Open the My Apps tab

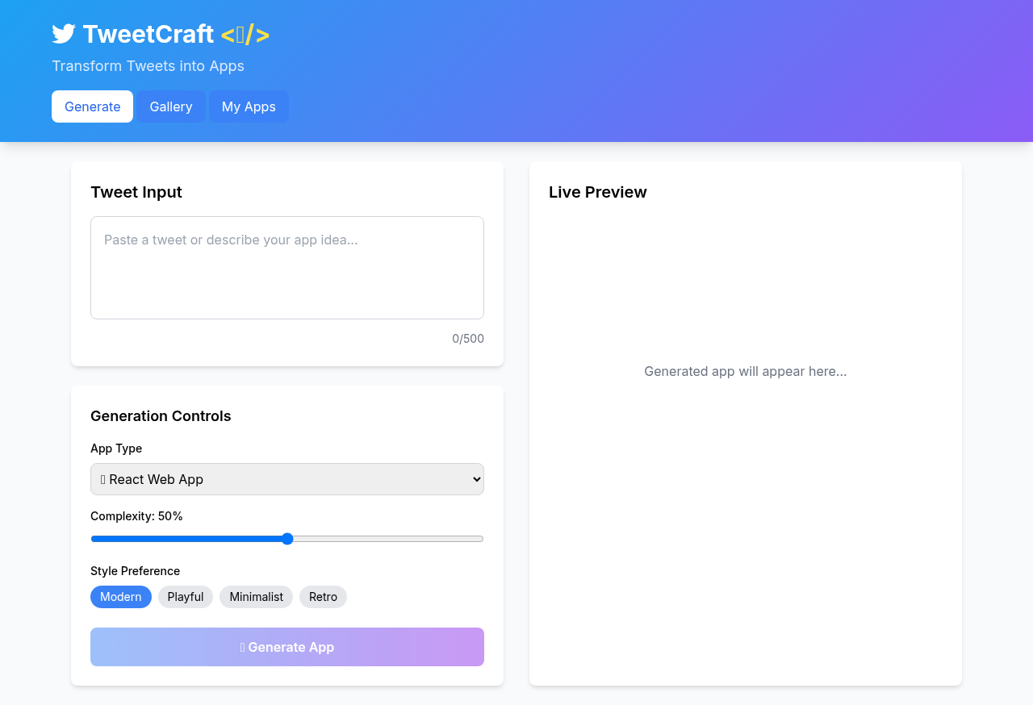click(249, 106)
